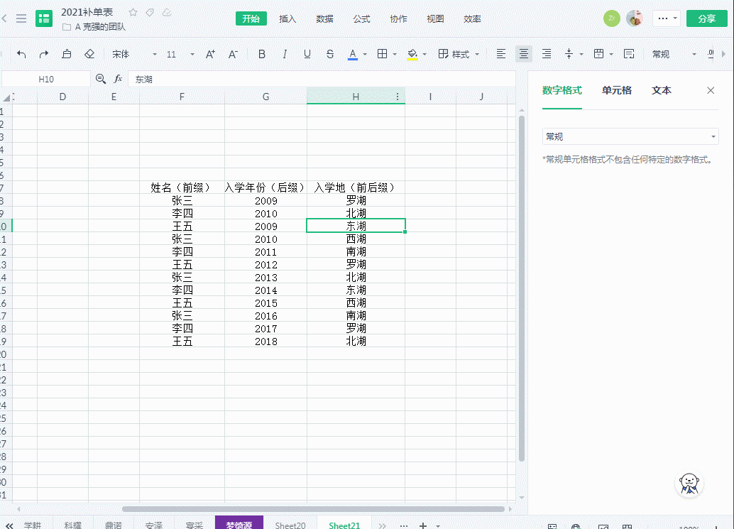This screenshot has height=529, width=734.
Task: Open the 协作 tab
Action: coord(398,18)
